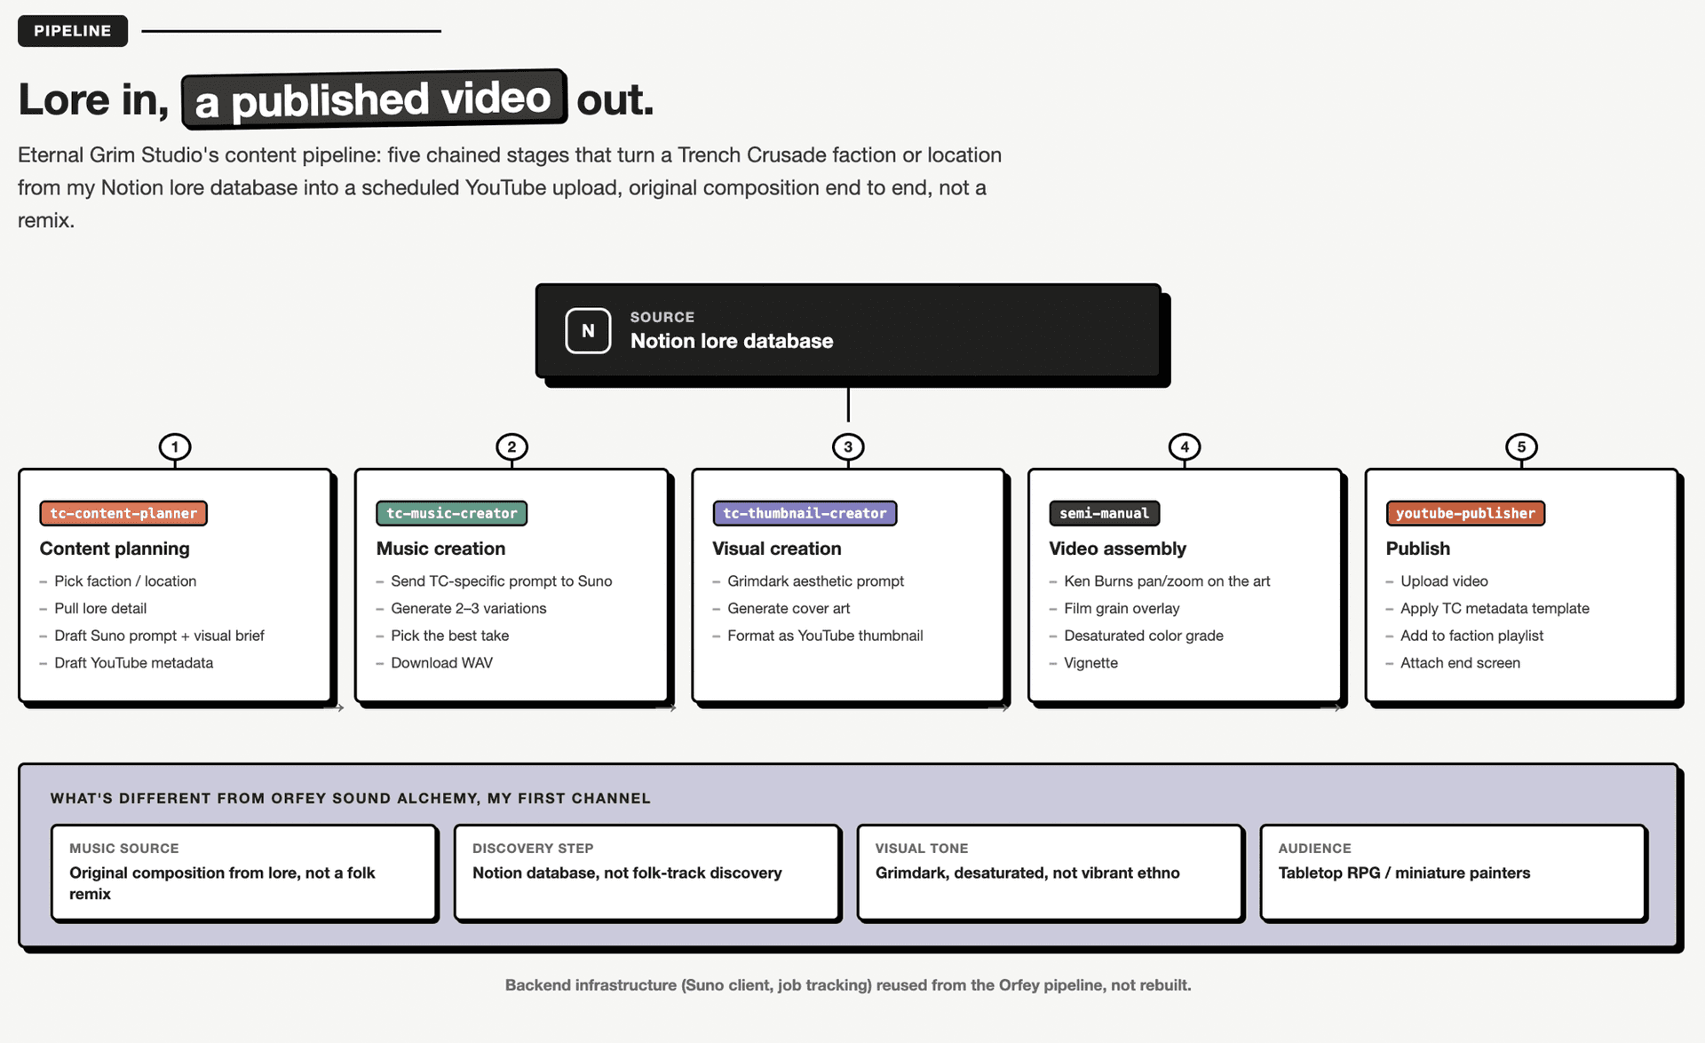Click 'Grimdark aesthetic prompt' item
This screenshot has width=1705, height=1043.
tap(815, 581)
